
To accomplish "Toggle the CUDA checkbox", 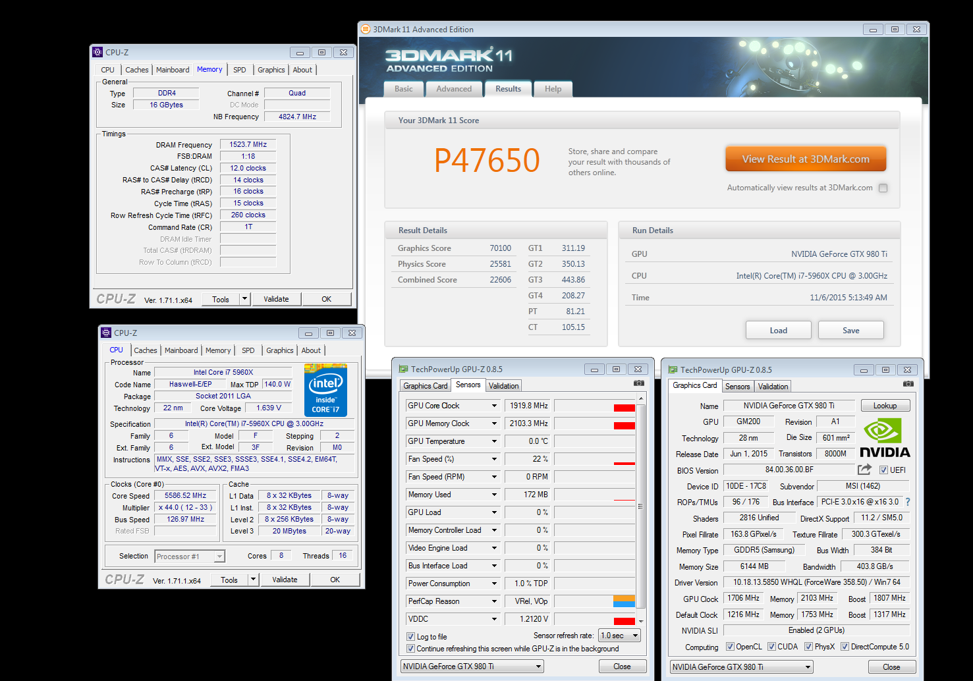I will (771, 647).
